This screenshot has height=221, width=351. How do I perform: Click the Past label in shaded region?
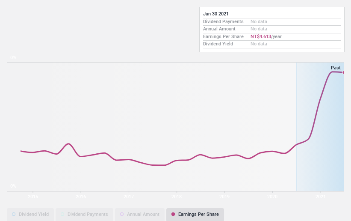(336, 68)
